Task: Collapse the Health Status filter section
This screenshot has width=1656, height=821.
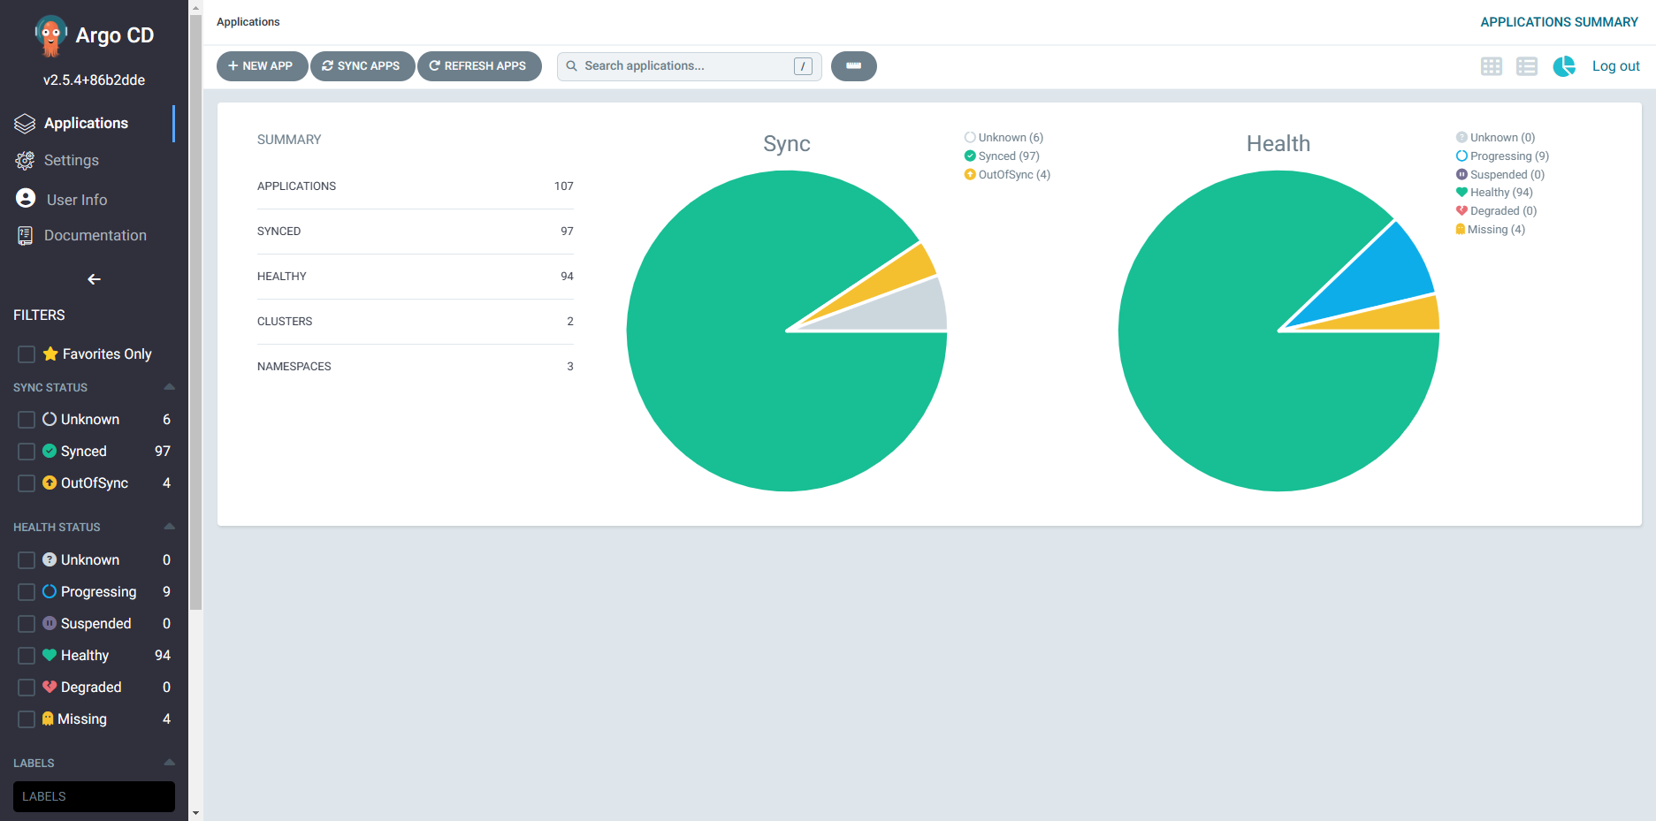Action: pyautogui.click(x=169, y=527)
